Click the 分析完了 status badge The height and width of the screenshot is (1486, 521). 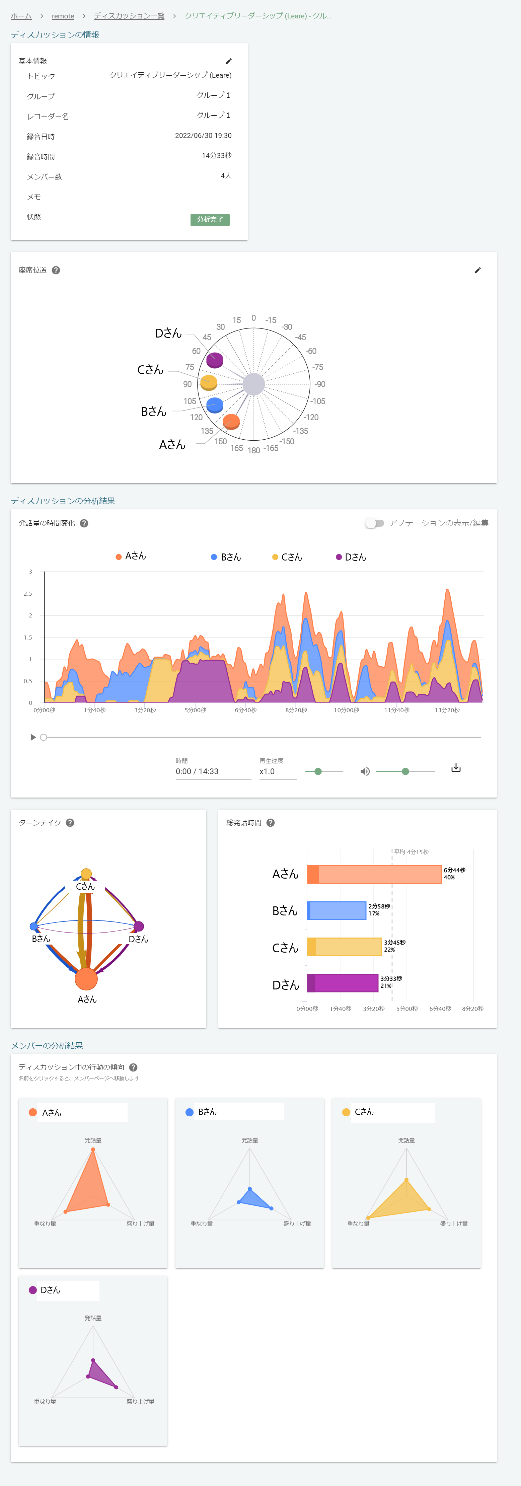pyautogui.click(x=210, y=220)
